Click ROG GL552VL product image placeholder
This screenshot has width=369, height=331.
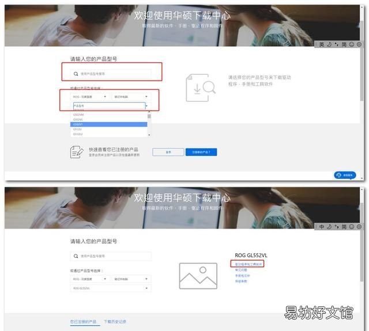(198, 276)
